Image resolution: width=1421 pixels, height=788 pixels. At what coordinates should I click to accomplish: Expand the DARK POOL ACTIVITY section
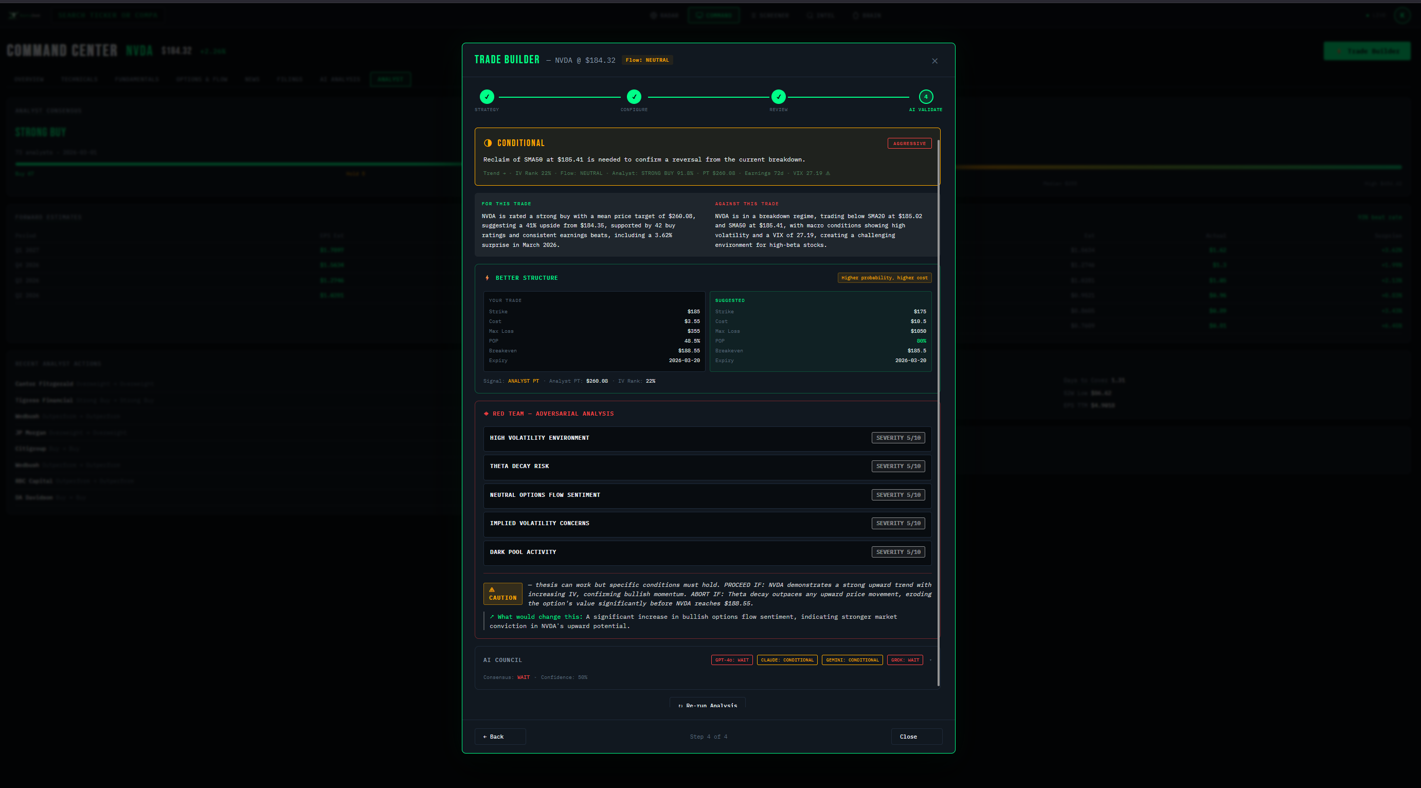pyautogui.click(x=707, y=552)
